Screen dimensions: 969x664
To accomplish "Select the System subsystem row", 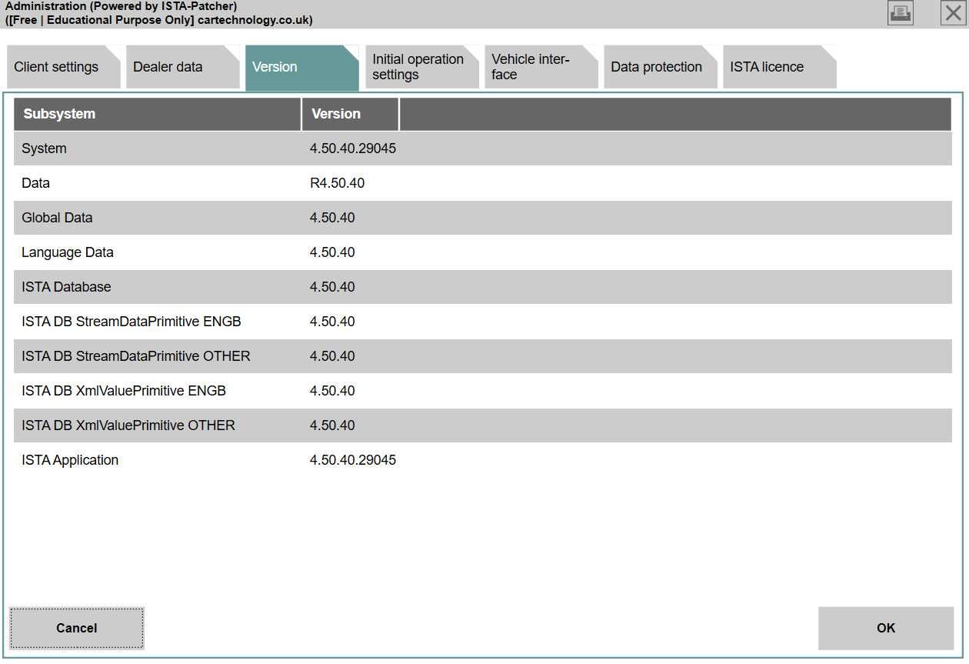I will (483, 148).
